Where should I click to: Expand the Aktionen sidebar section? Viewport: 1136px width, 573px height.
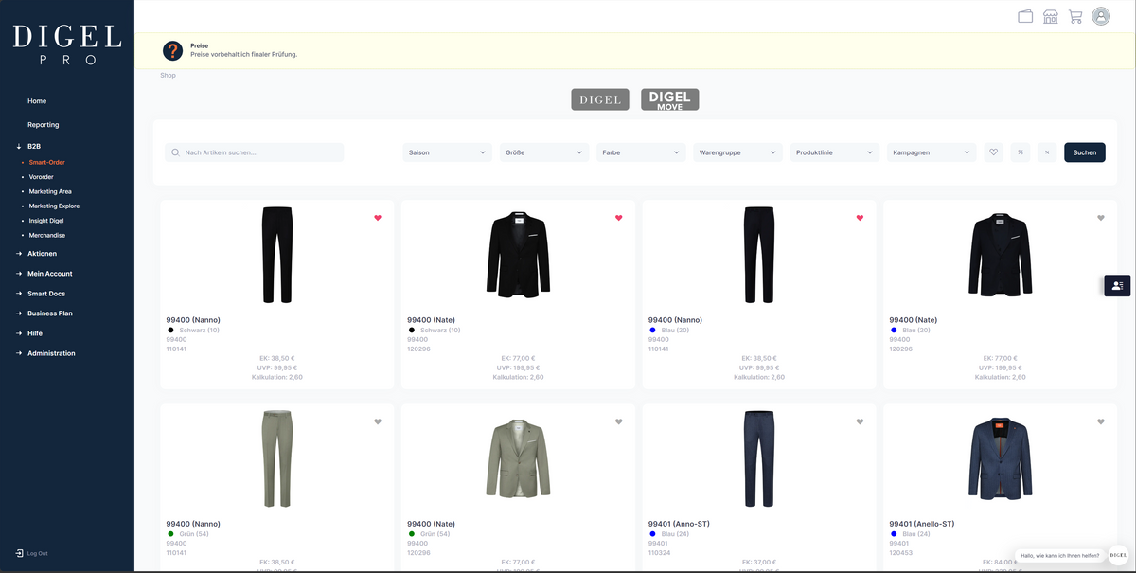(x=42, y=254)
